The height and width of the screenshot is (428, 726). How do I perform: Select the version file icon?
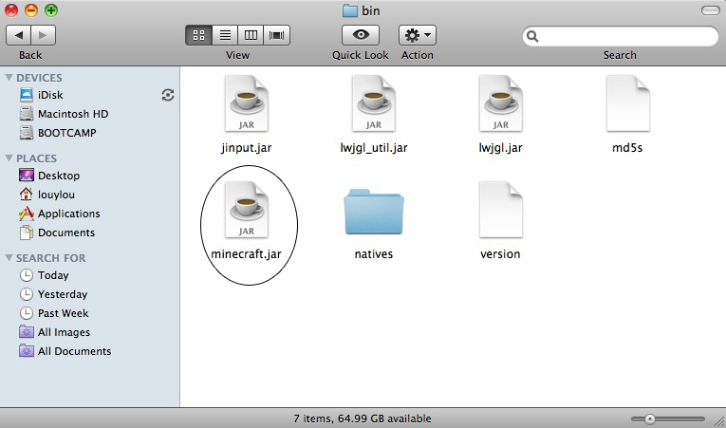click(x=500, y=210)
